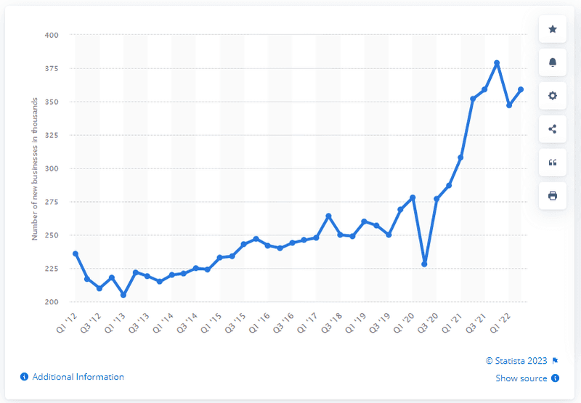Click the y-axis title Number of new businesses

click(x=34, y=169)
